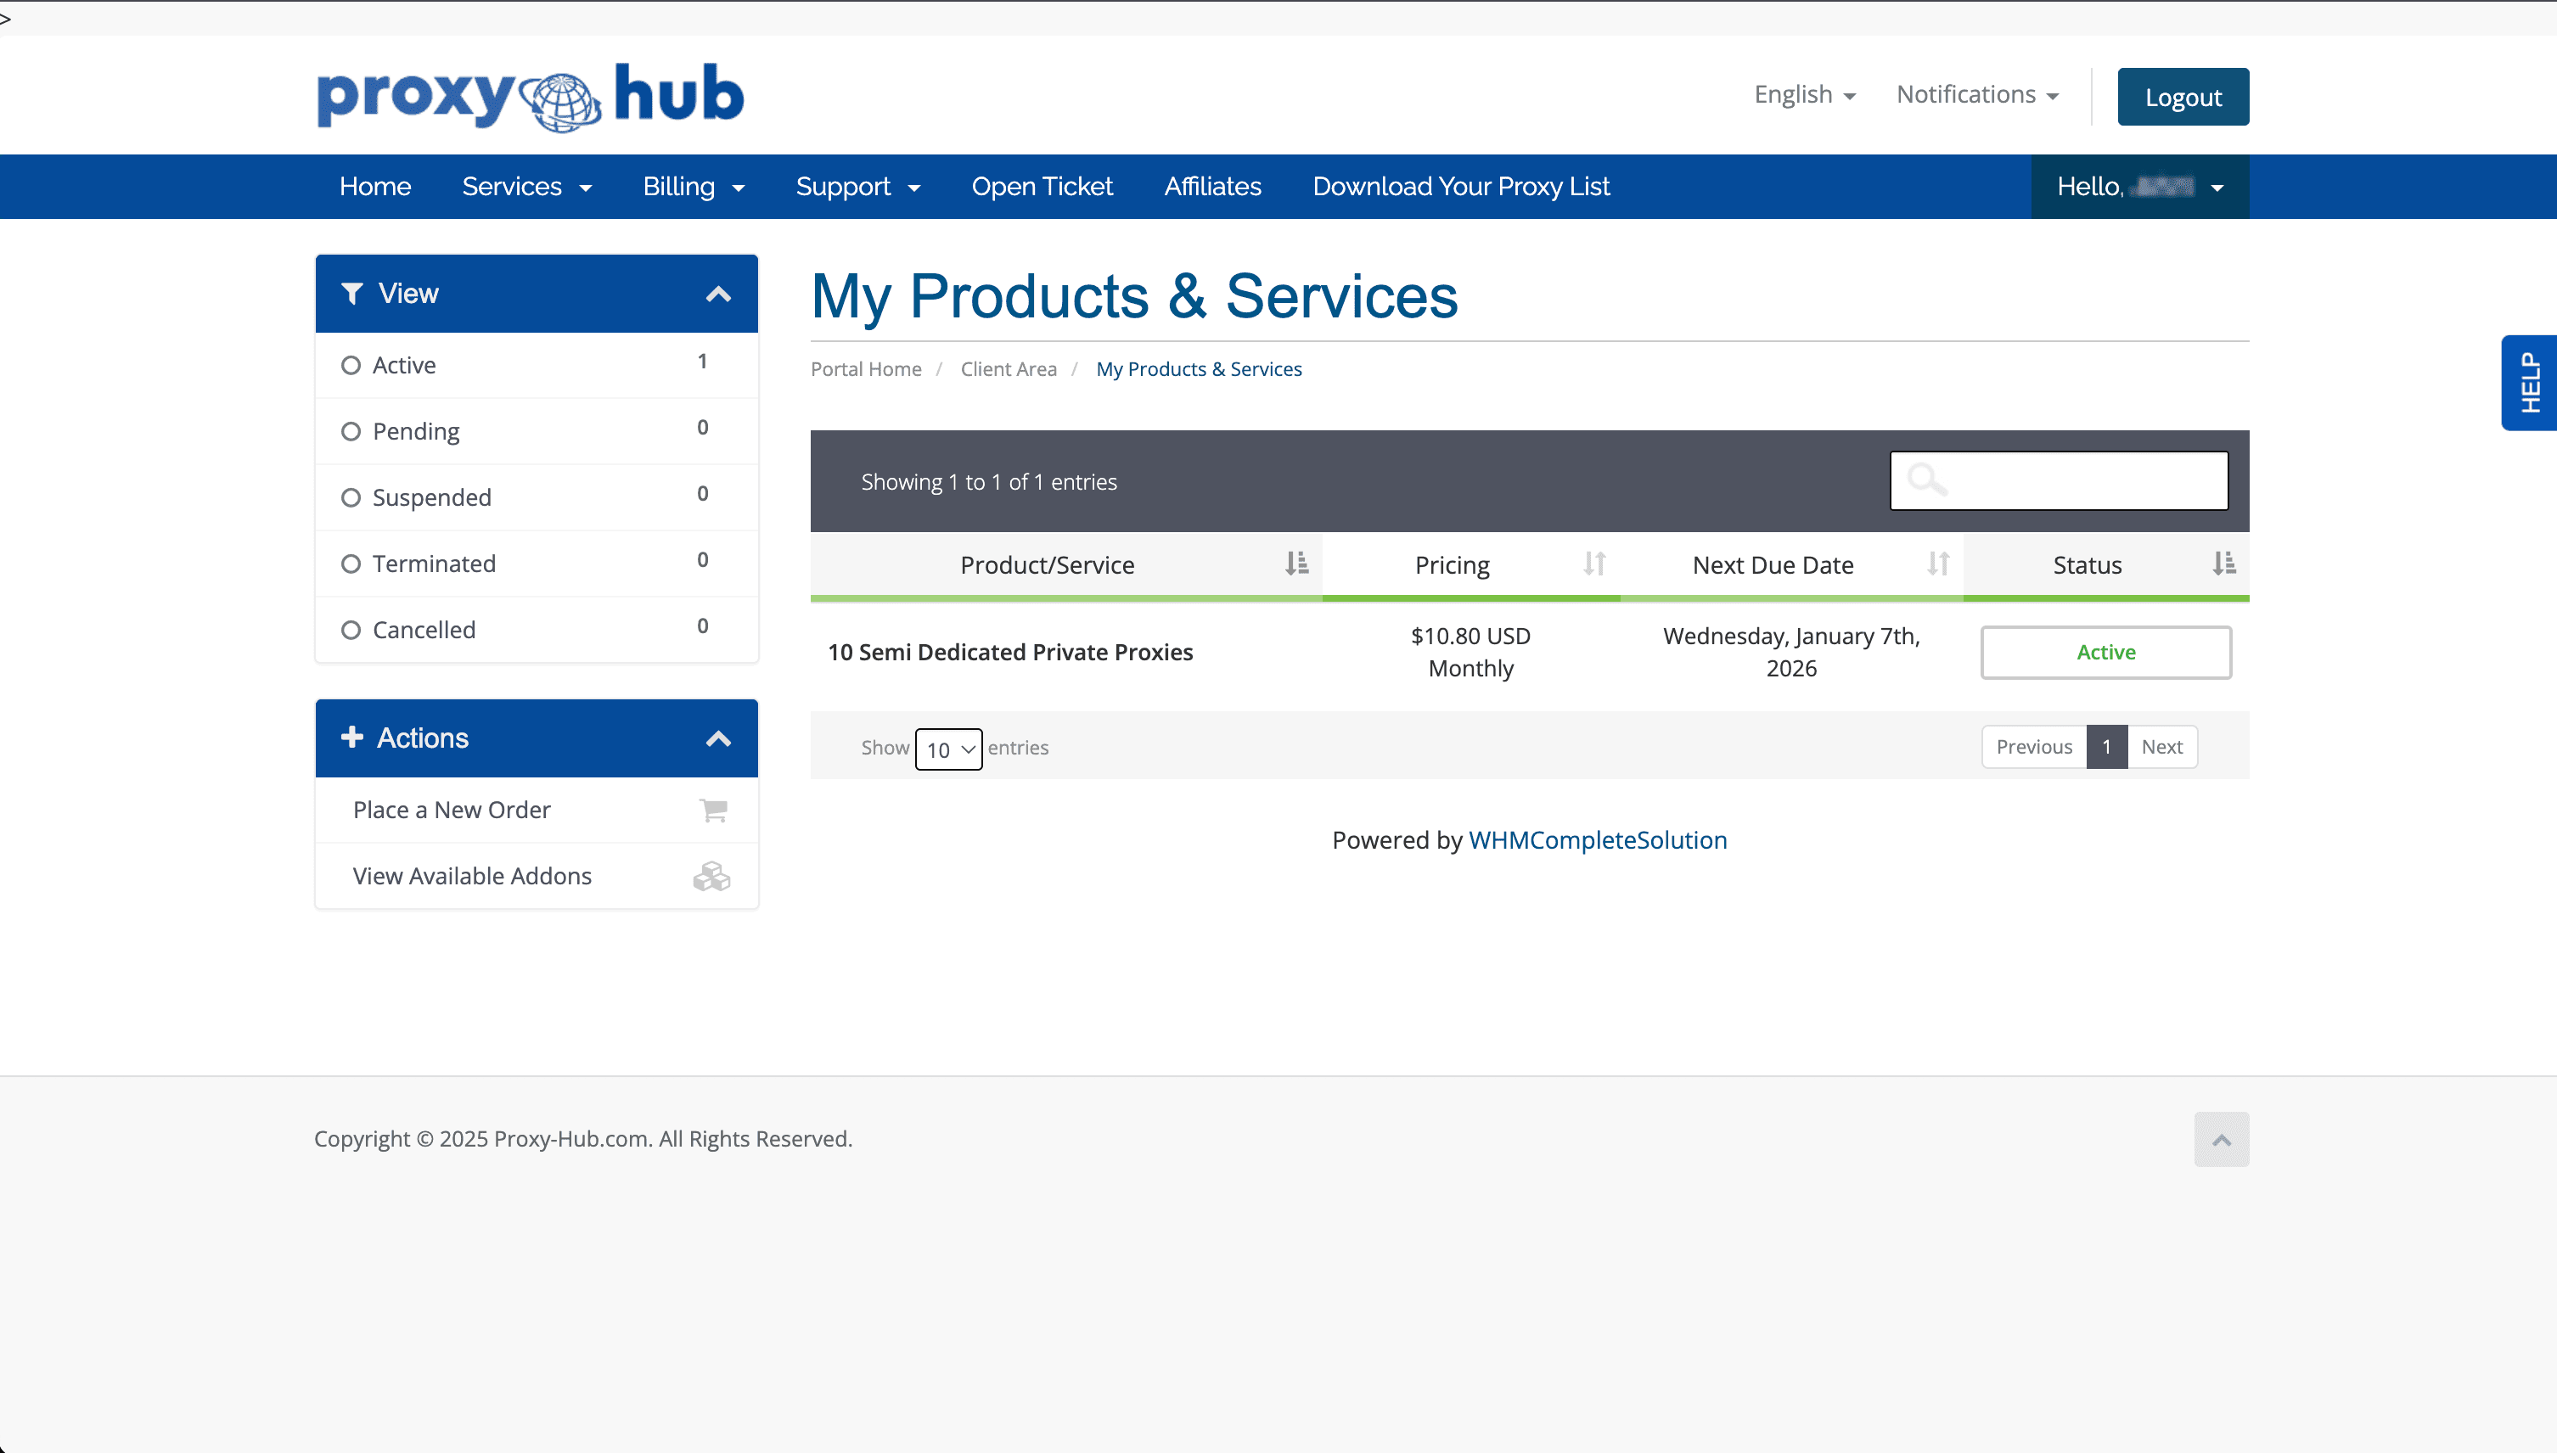This screenshot has width=2557, height=1453.
Task: Click the scroll-to-top chevron near the footer
Action: (2221, 1139)
